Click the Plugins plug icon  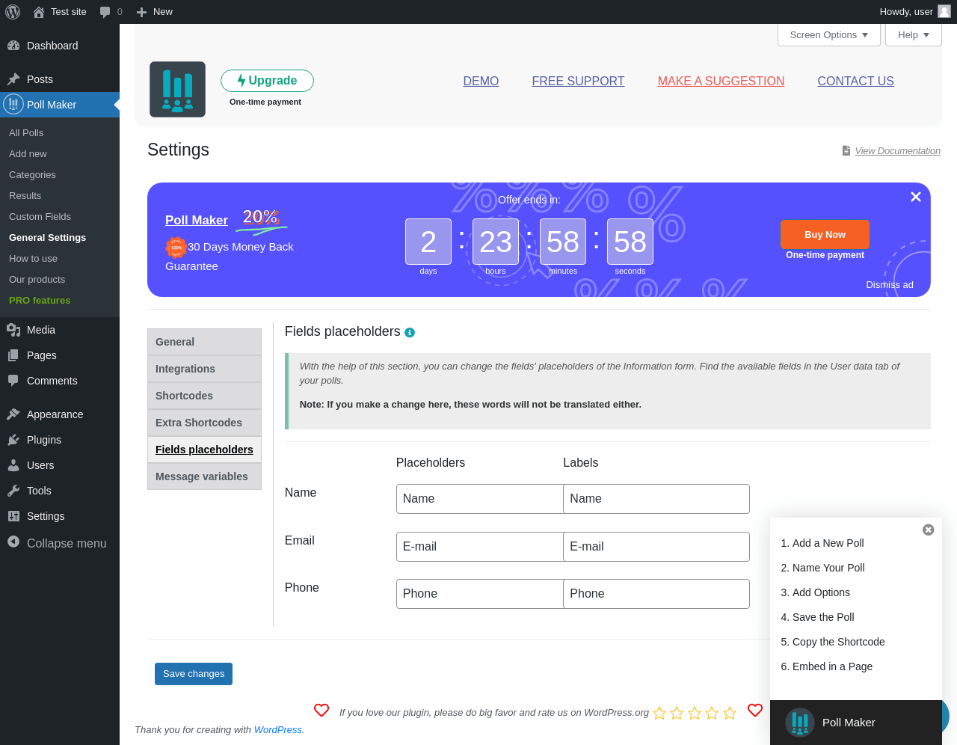pyautogui.click(x=13, y=440)
